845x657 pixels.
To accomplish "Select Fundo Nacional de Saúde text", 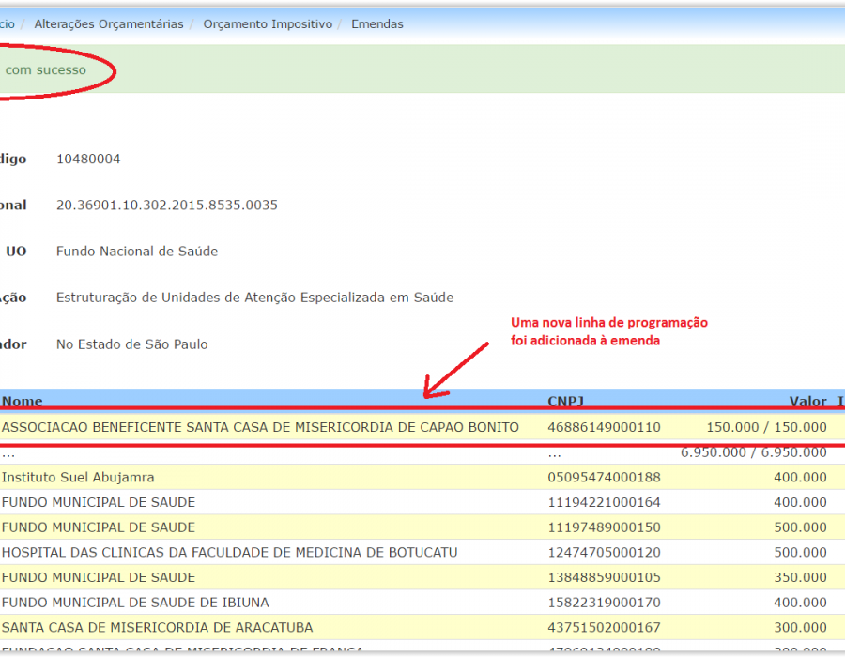I will [137, 252].
